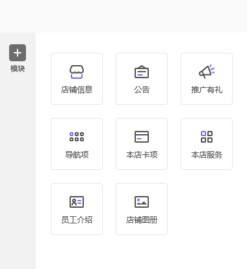Click the card icon for 本店卡项
247x269 pixels.
tap(142, 137)
